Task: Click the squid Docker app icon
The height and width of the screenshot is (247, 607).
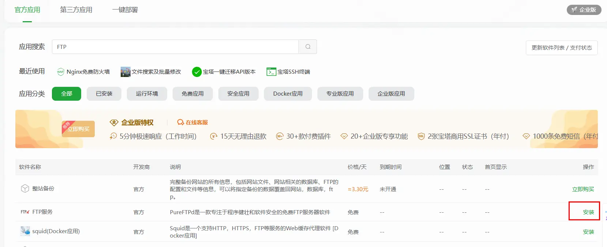Action: pos(25,231)
